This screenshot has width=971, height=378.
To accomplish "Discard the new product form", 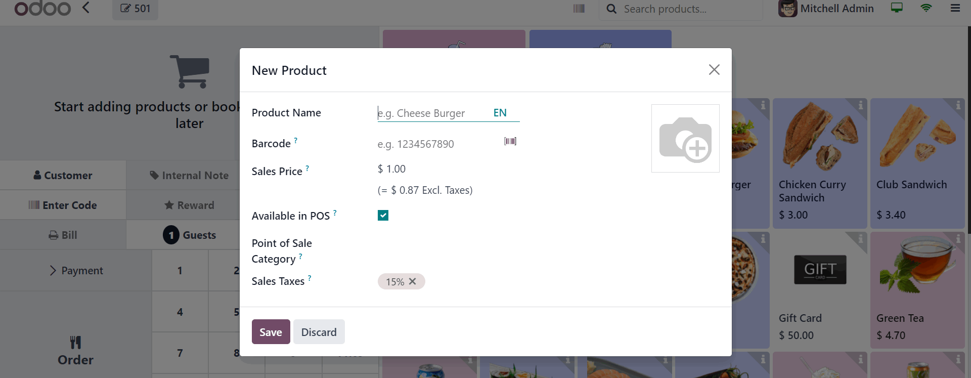I will click(319, 332).
